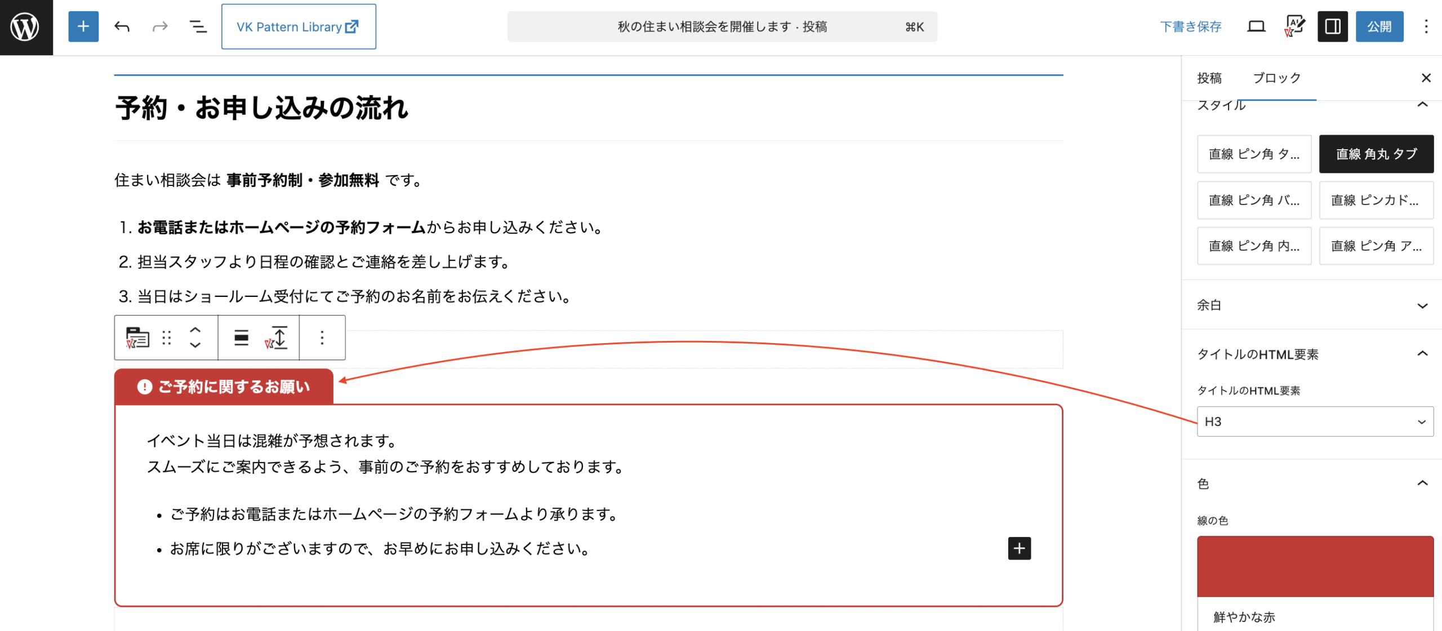The height and width of the screenshot is (631, 1442).
Task: Click the block type icon in block toolbar
Action: [137, 337]
